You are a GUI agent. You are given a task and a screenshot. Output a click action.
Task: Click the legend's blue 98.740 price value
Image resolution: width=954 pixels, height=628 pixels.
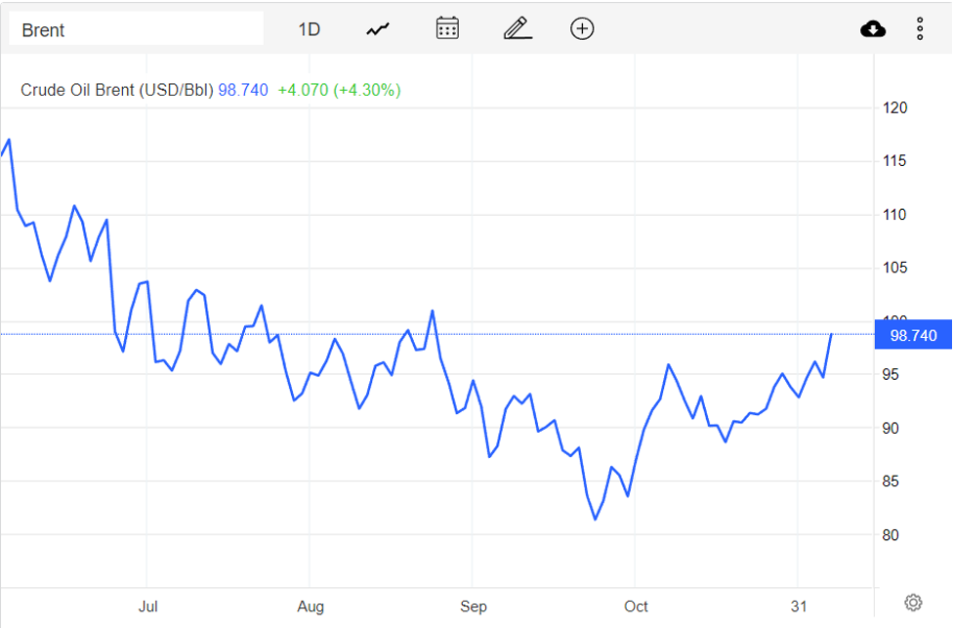243,90
